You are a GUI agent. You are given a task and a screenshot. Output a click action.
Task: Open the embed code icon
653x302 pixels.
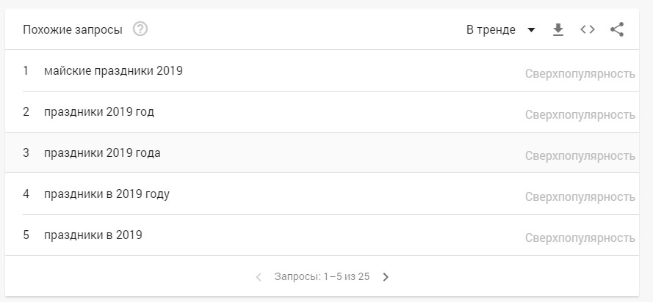(587, 29)
